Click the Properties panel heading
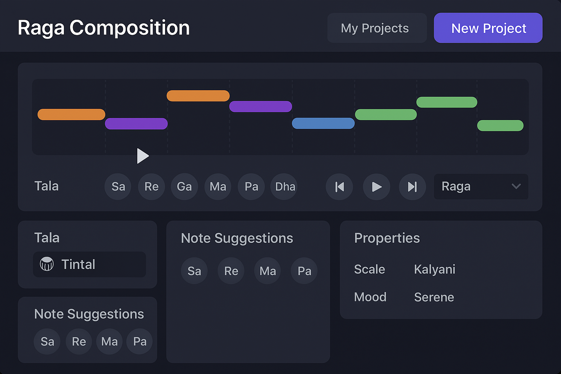This screenshot has width=561, height=374. [387, 238]
